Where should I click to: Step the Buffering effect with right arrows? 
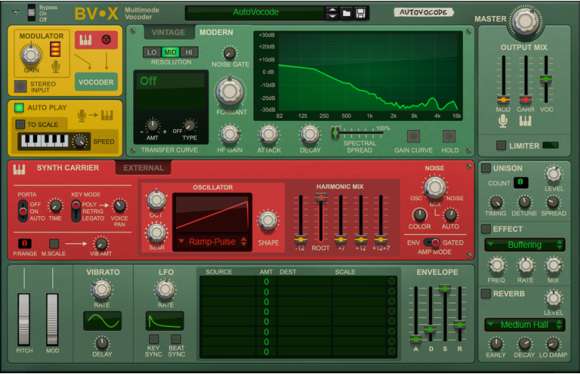pyautogui.click(x=559, y=245)
